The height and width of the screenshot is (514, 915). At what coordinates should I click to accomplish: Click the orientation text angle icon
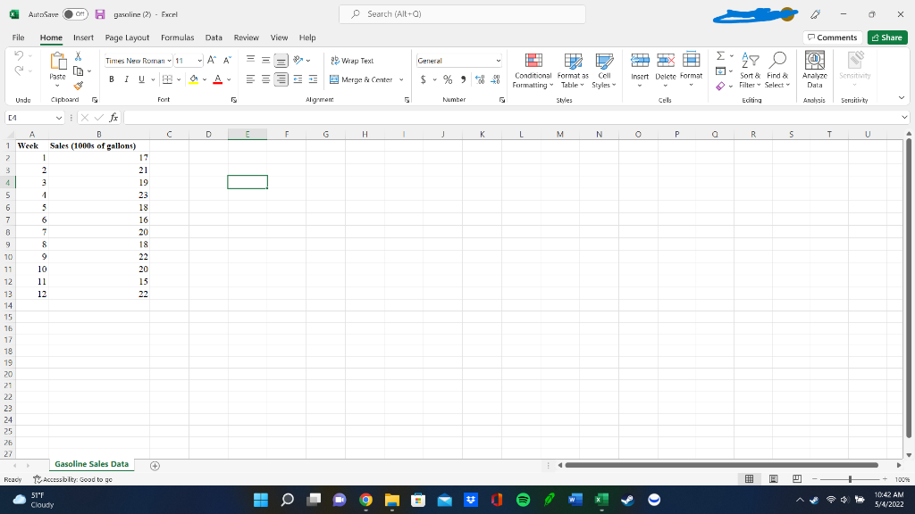coord(298,60)
